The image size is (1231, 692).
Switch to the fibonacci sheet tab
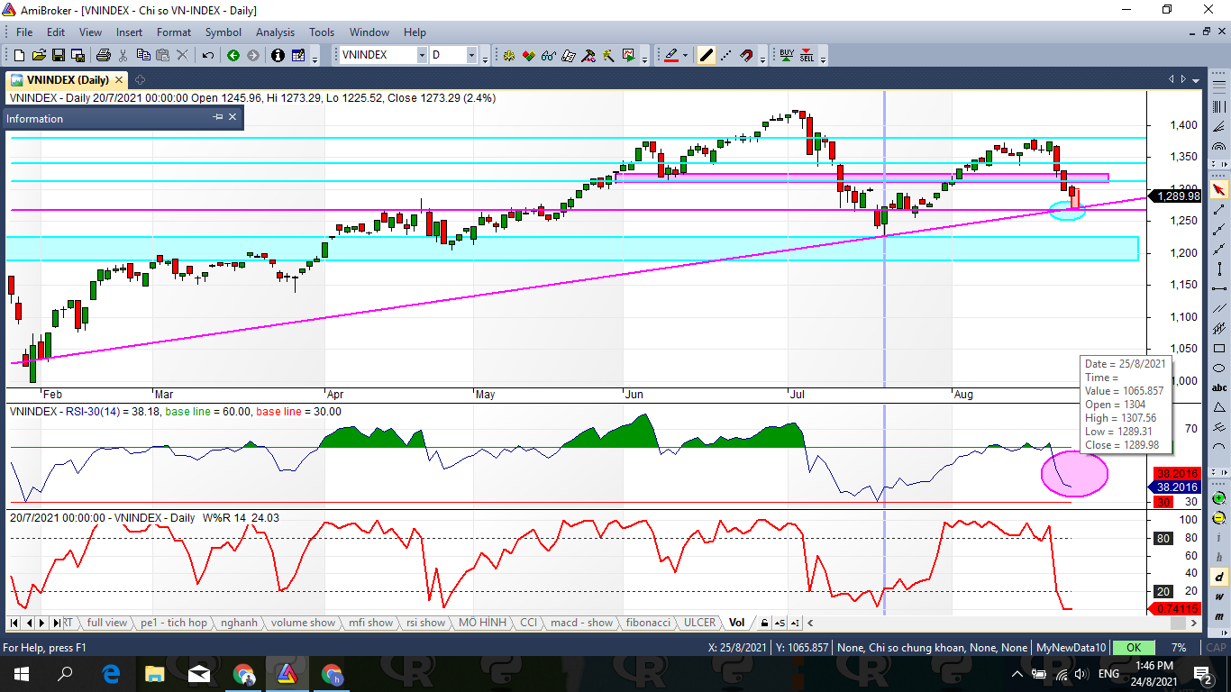(648, 623)
